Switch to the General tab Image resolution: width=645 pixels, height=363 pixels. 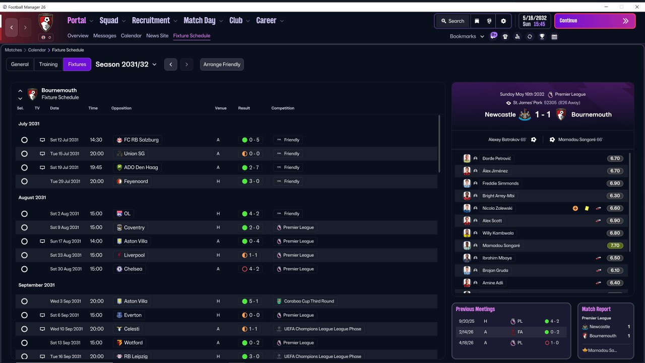tap(20, 65)
